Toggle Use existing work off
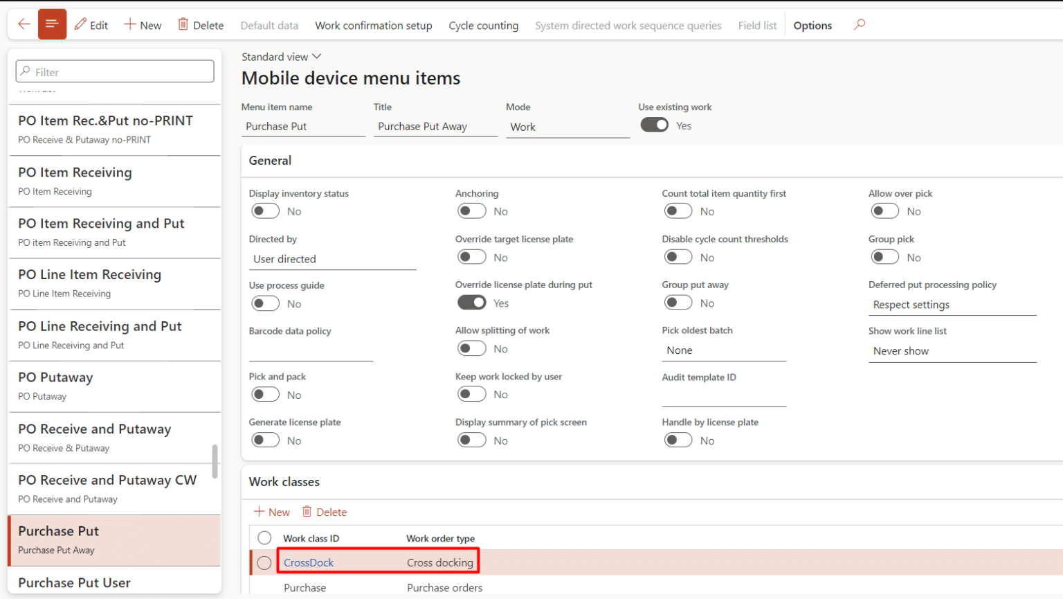 click(654, 125)
